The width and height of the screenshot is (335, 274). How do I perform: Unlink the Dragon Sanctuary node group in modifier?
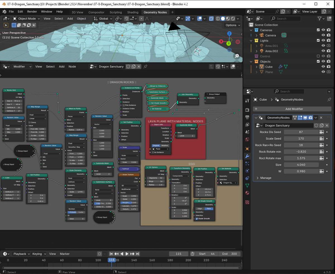coord(327,125)
